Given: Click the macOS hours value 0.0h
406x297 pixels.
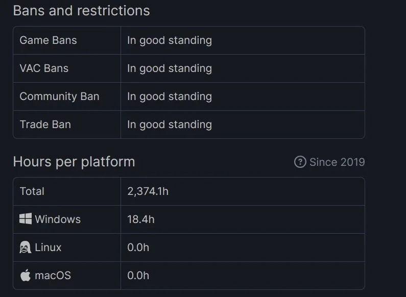Looking at the screenshot, I should coord(138,276).
